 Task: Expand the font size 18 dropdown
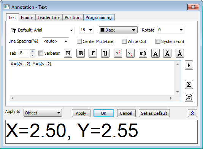click(x=86, y=30)
